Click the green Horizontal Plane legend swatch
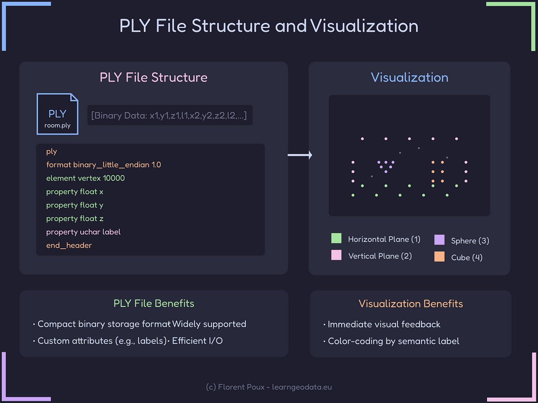This screenshot has width=538, height=403. point(336,238)
